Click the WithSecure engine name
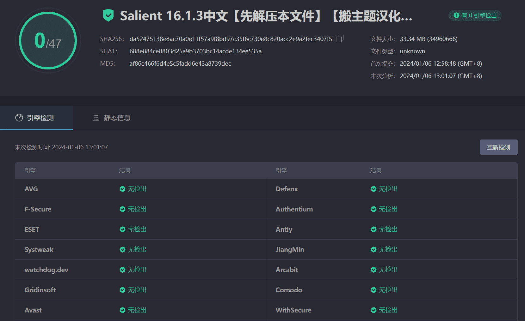 (293, 310)
